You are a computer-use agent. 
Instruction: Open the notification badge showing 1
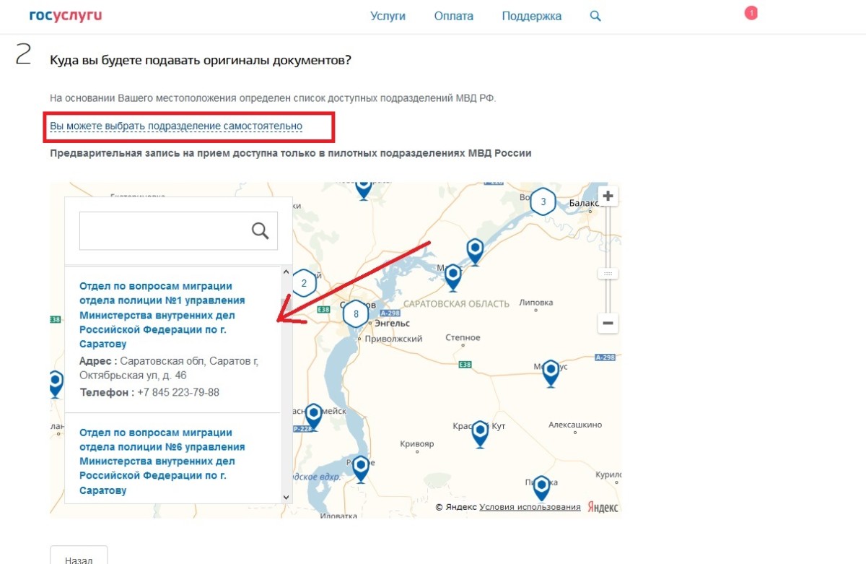(751, 13)
